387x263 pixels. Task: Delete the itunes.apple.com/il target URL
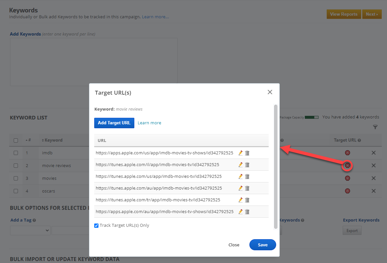[x=247, y=165]
